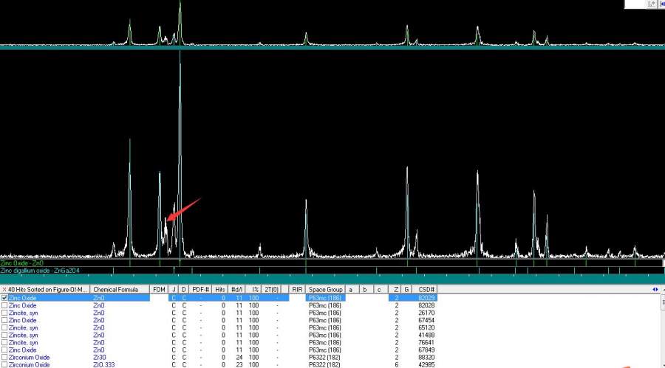Check the Zinc Oxide row with CSD# 67454
This screenshot has width=665, height=368.
tap(4, 320)
